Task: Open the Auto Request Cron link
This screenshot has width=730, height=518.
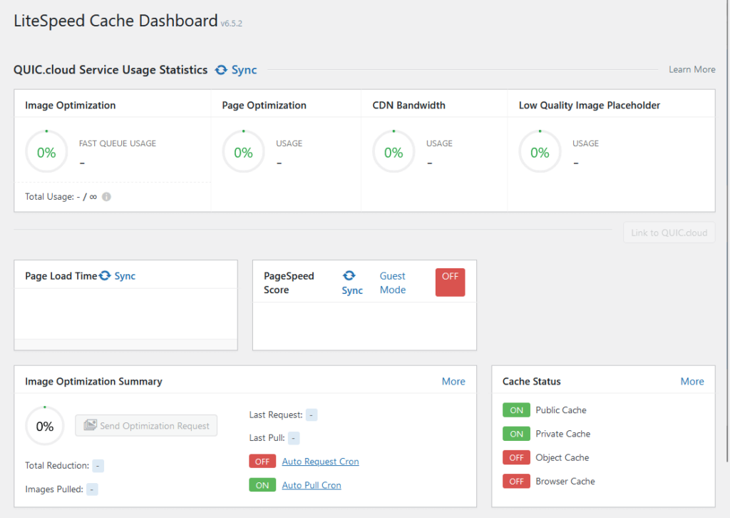Action: 320,461
